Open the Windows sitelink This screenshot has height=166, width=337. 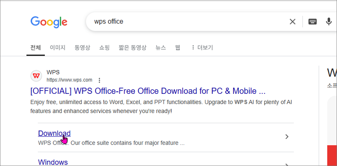coord(53,162)
